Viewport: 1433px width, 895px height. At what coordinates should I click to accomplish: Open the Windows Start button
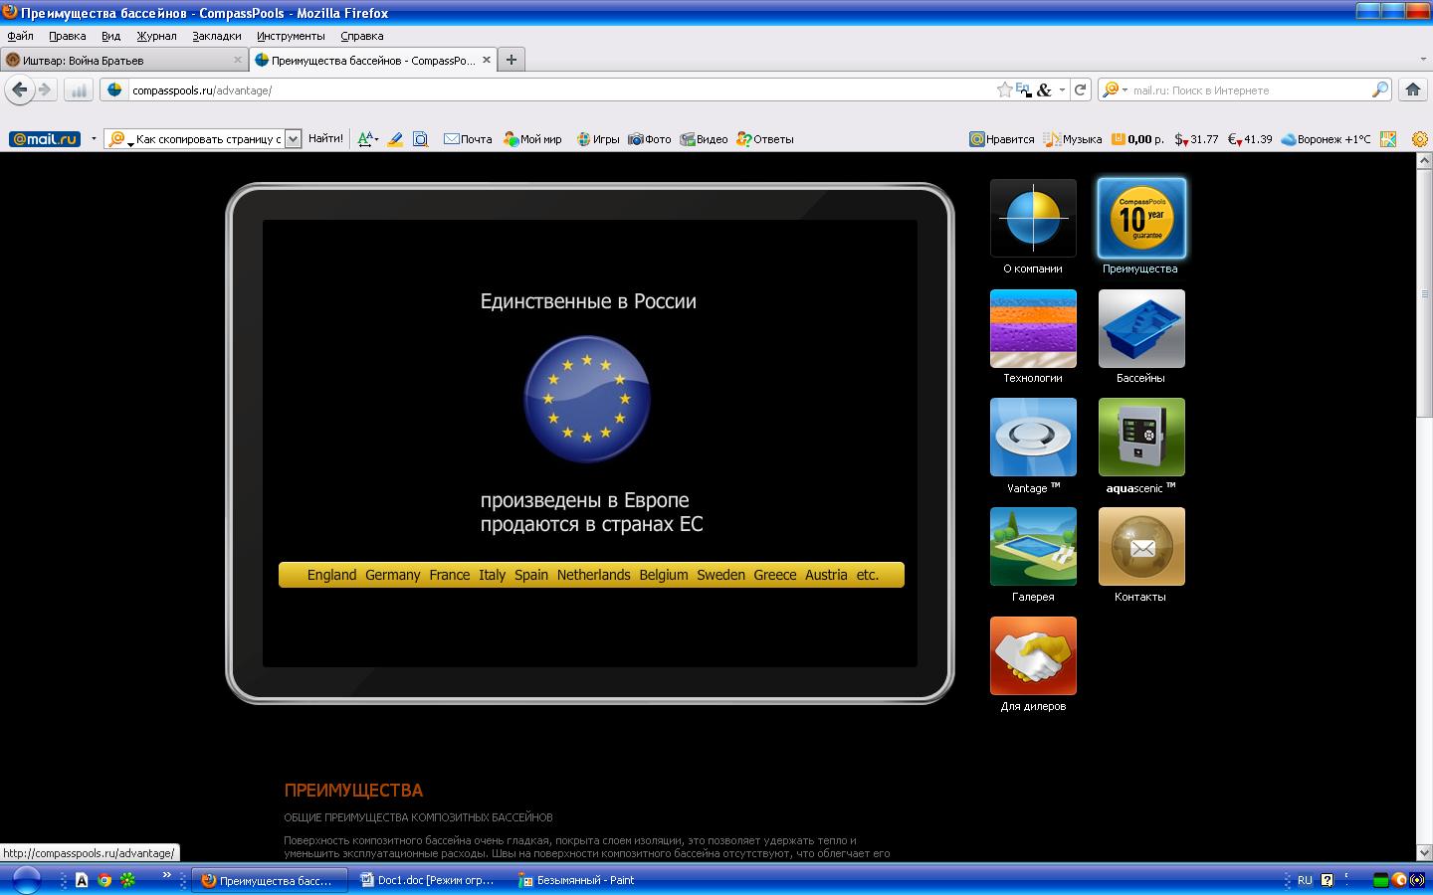click(x=26, y=880)
